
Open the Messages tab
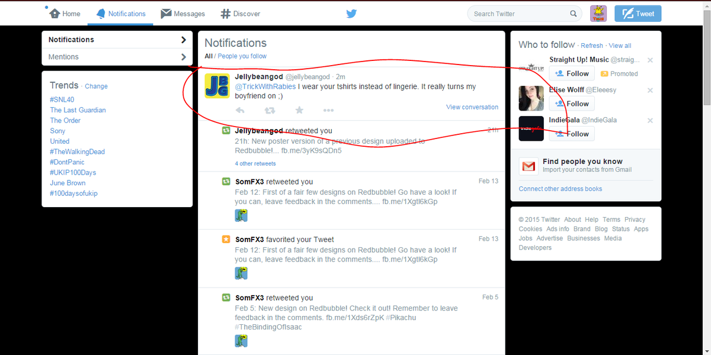[x=182, y=14]
